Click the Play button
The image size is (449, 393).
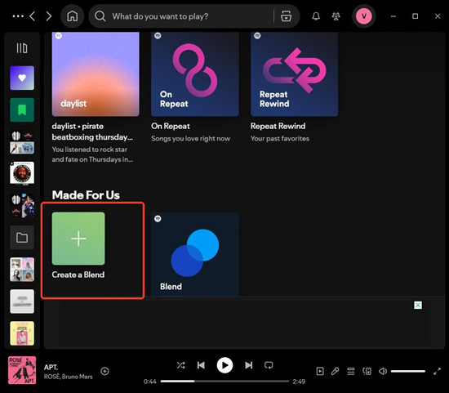coord(224,365)
